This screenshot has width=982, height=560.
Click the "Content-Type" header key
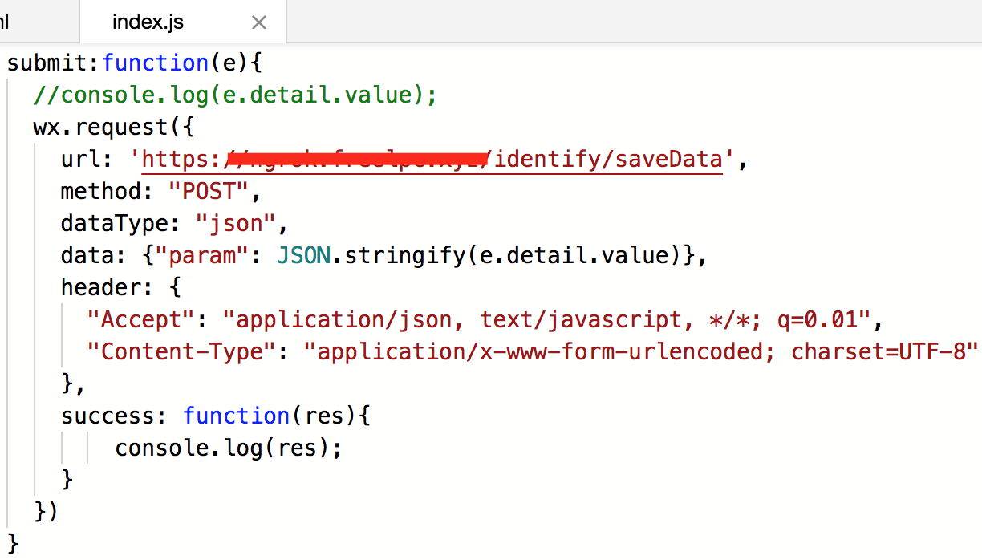coord(182,351)
